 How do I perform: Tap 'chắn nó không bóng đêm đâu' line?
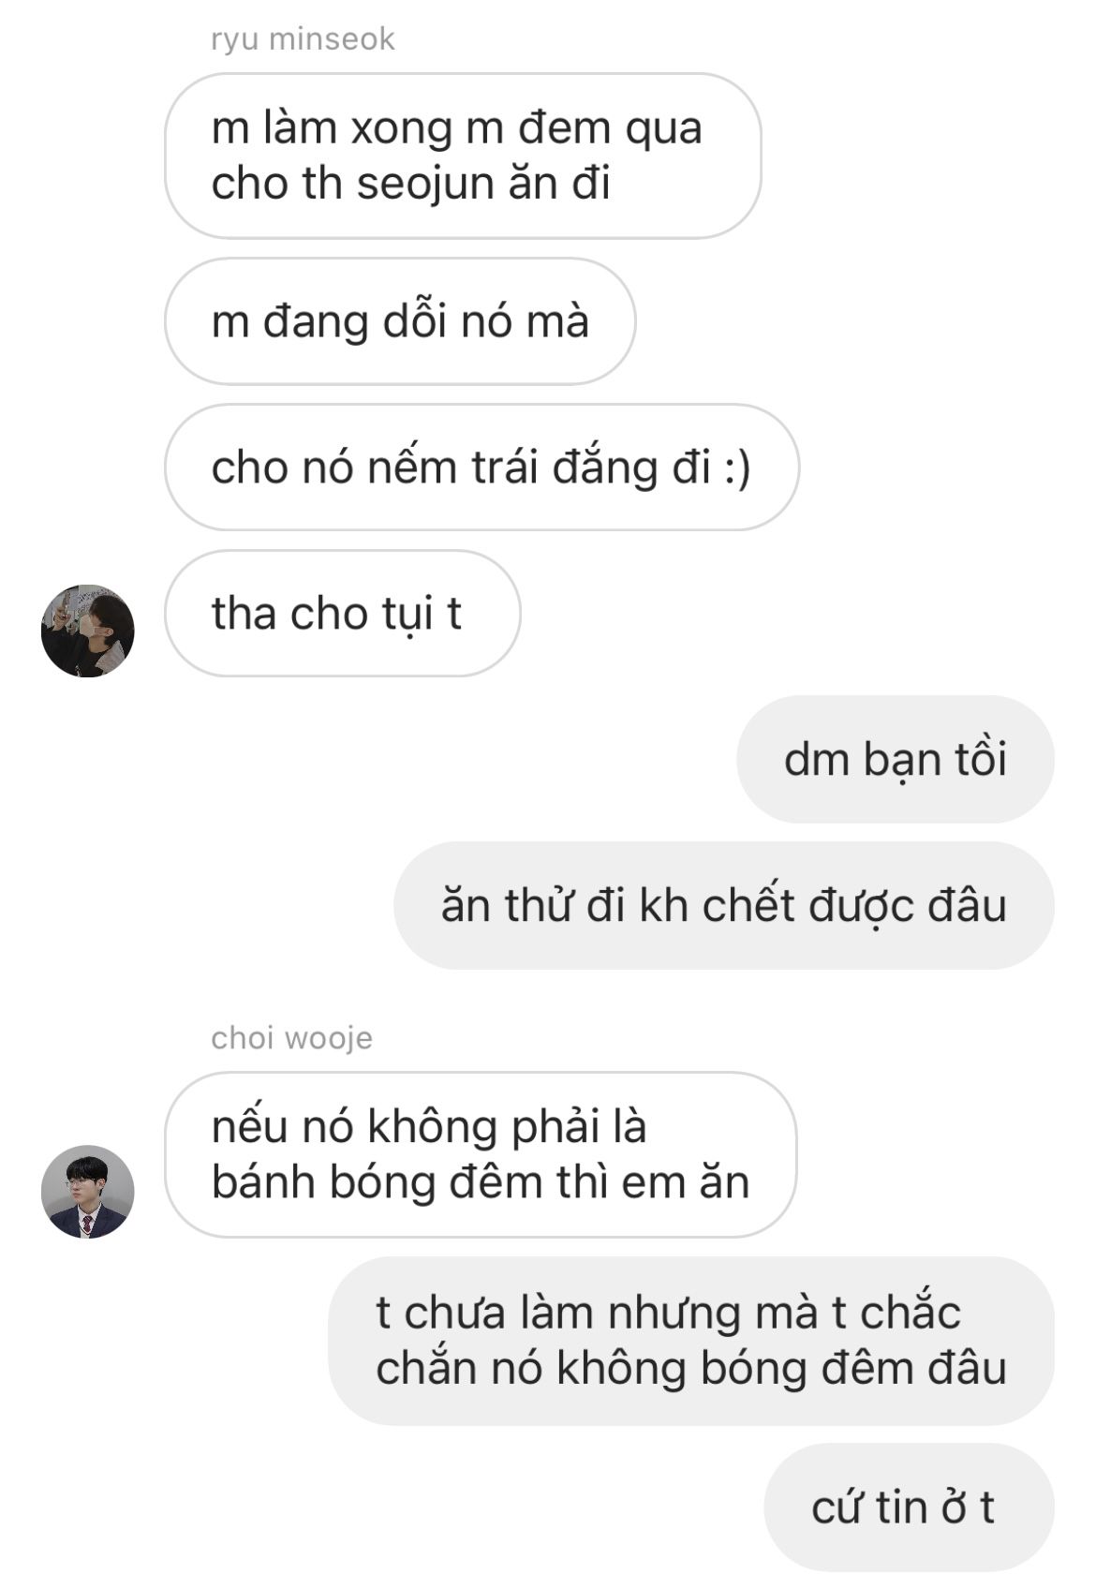tap(691, 1368)
